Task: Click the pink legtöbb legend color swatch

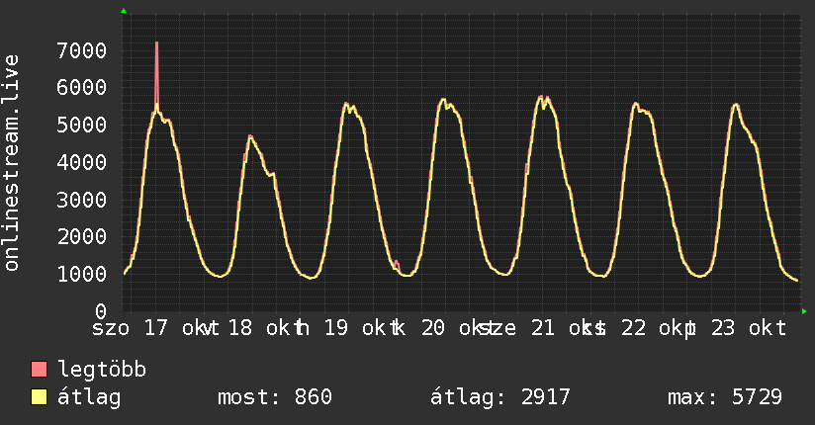Action: (x=39, y=369)
